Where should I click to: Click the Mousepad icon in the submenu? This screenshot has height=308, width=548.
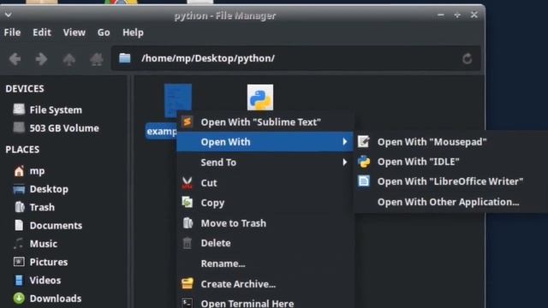pos(363,141)
